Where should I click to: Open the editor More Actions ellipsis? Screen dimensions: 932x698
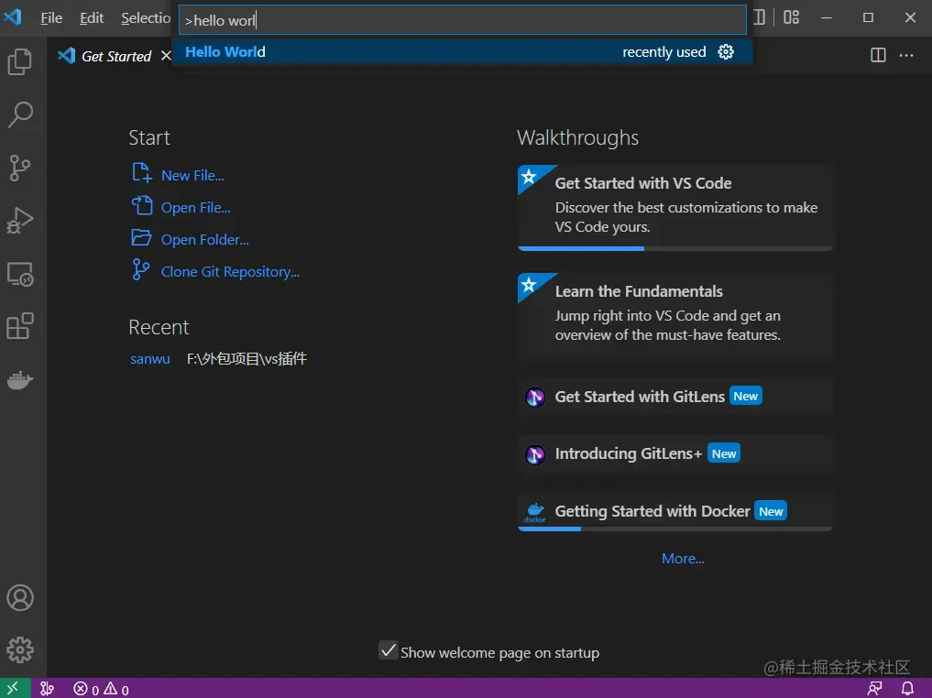pos(906,55)
